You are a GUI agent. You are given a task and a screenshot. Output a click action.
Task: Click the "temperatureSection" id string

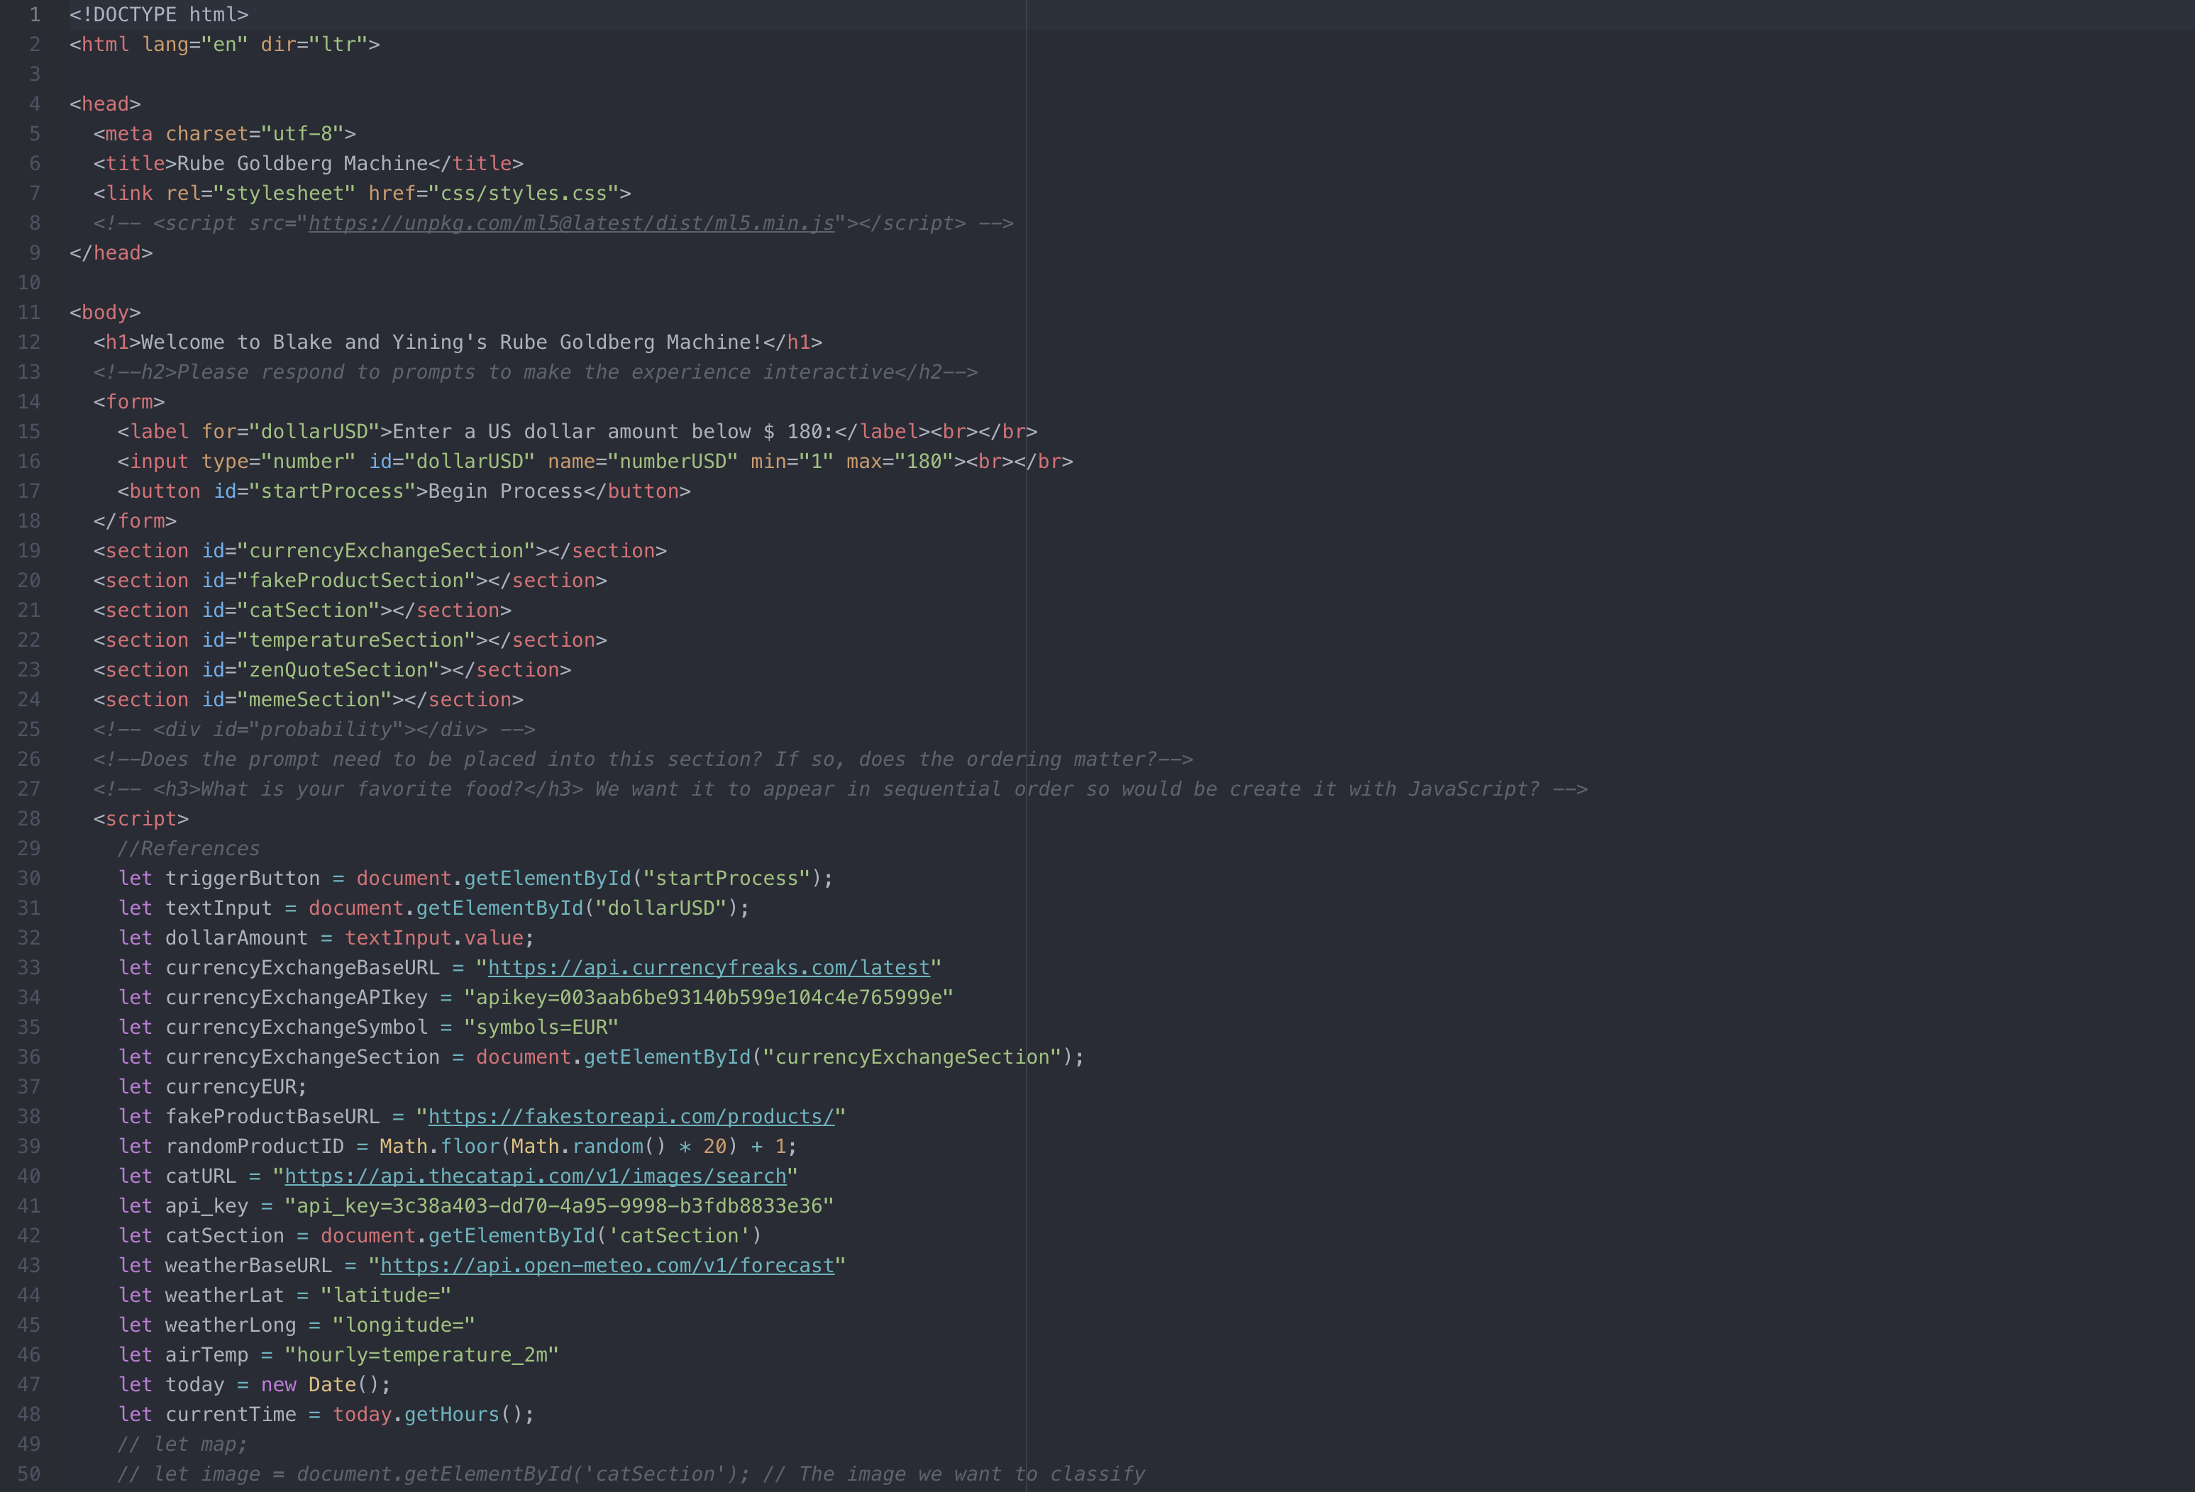356,640
